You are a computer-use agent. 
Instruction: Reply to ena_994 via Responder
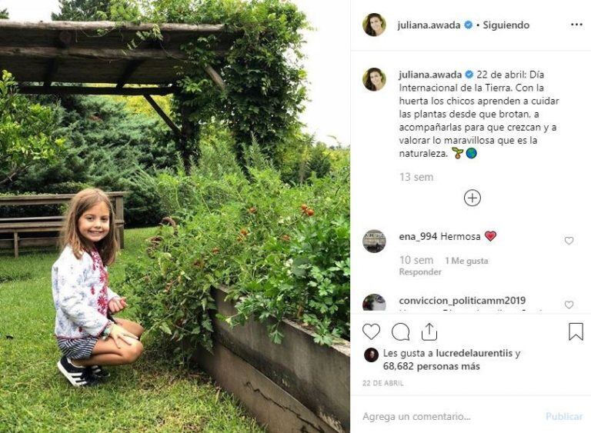point(420,271)
